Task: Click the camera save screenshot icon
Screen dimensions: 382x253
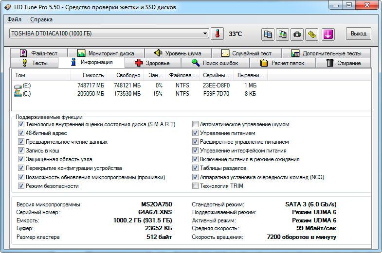Action: click(297, 34)
